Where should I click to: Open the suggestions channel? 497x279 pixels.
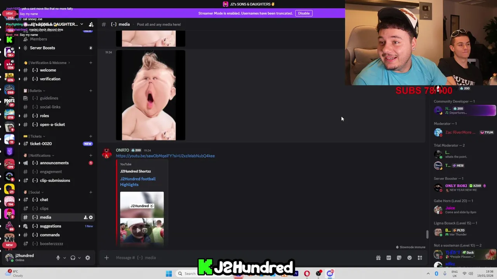pyautogui.click(x=57, y=226)
